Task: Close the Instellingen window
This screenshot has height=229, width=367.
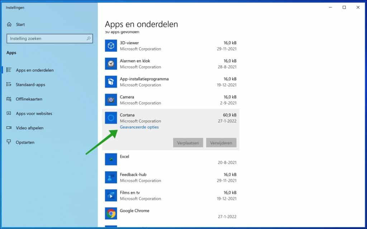Action: [x=358, y=8]
